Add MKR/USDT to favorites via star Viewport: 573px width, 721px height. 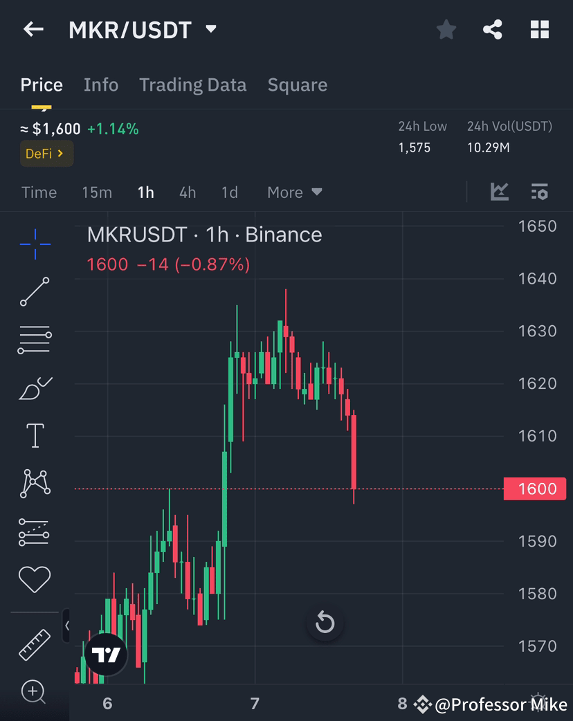446,29
